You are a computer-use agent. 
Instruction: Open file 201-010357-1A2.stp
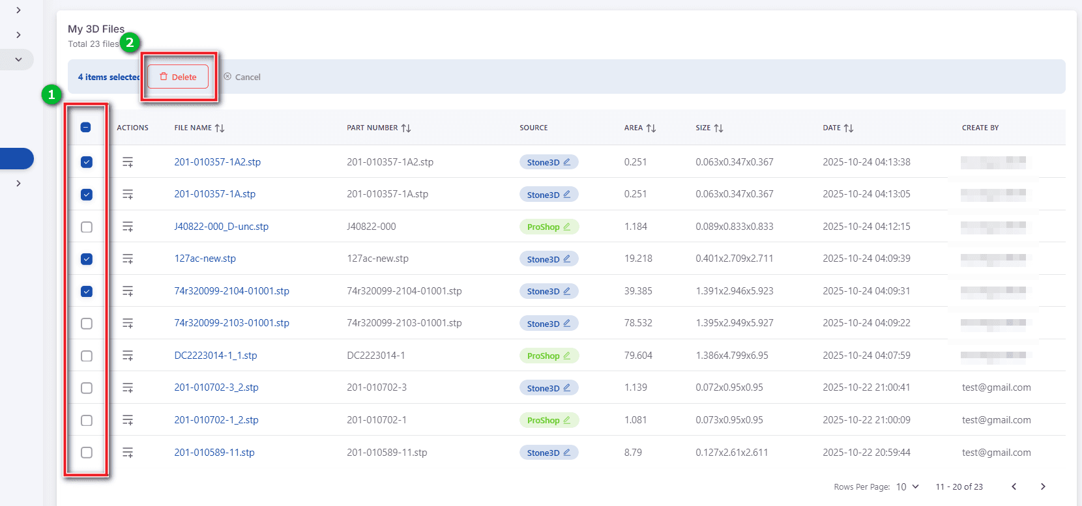tap(217, 162)
